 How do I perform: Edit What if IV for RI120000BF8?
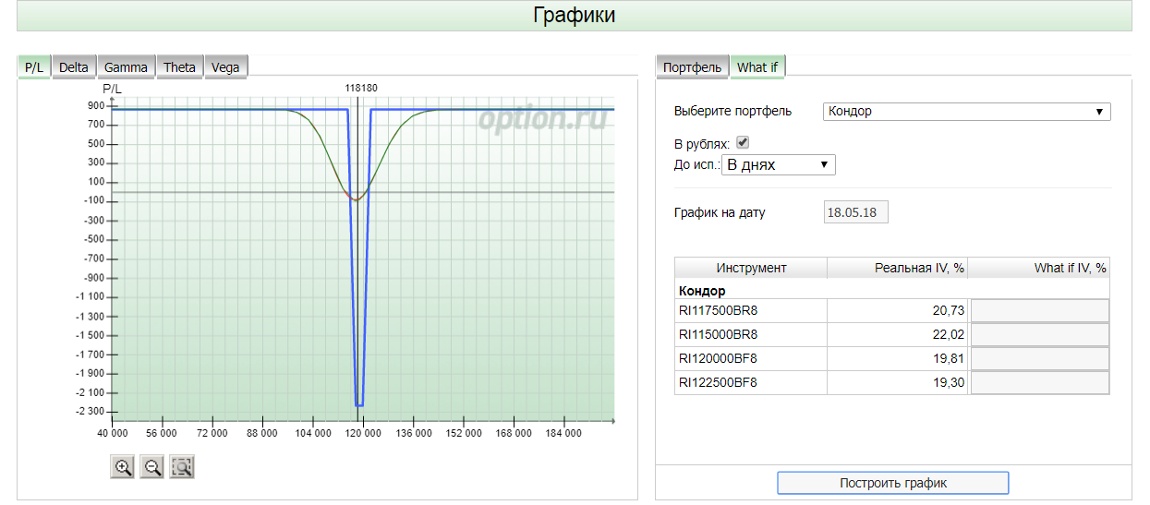1039,359
